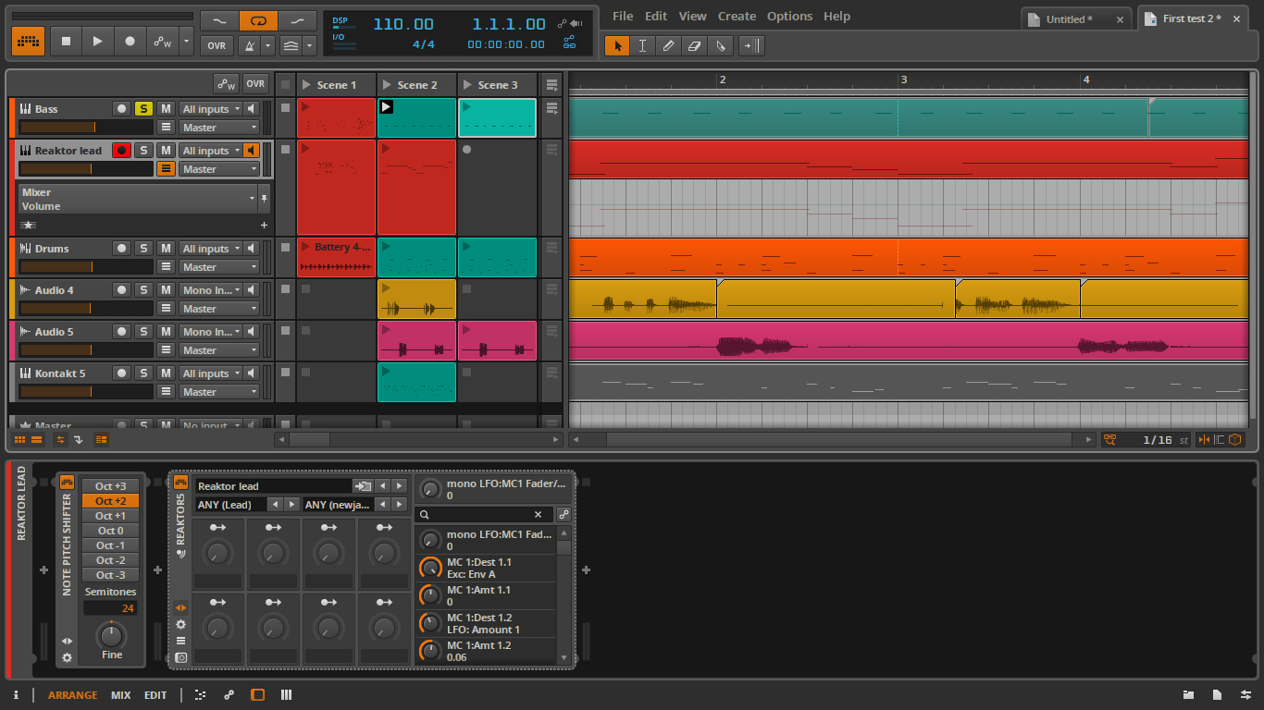Select the Time Selection tool
This screenshot has width=1264, height=710.
point(643,45)
